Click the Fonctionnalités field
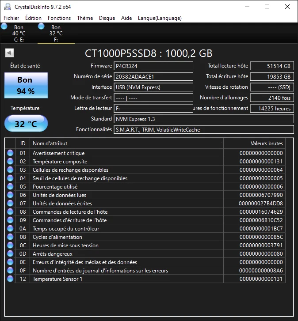This screenshot has width=298, height=321. [x=204, y=129]
